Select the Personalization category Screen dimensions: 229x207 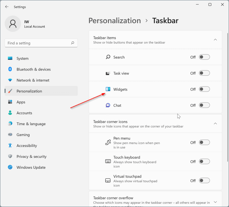pos(41,91)
